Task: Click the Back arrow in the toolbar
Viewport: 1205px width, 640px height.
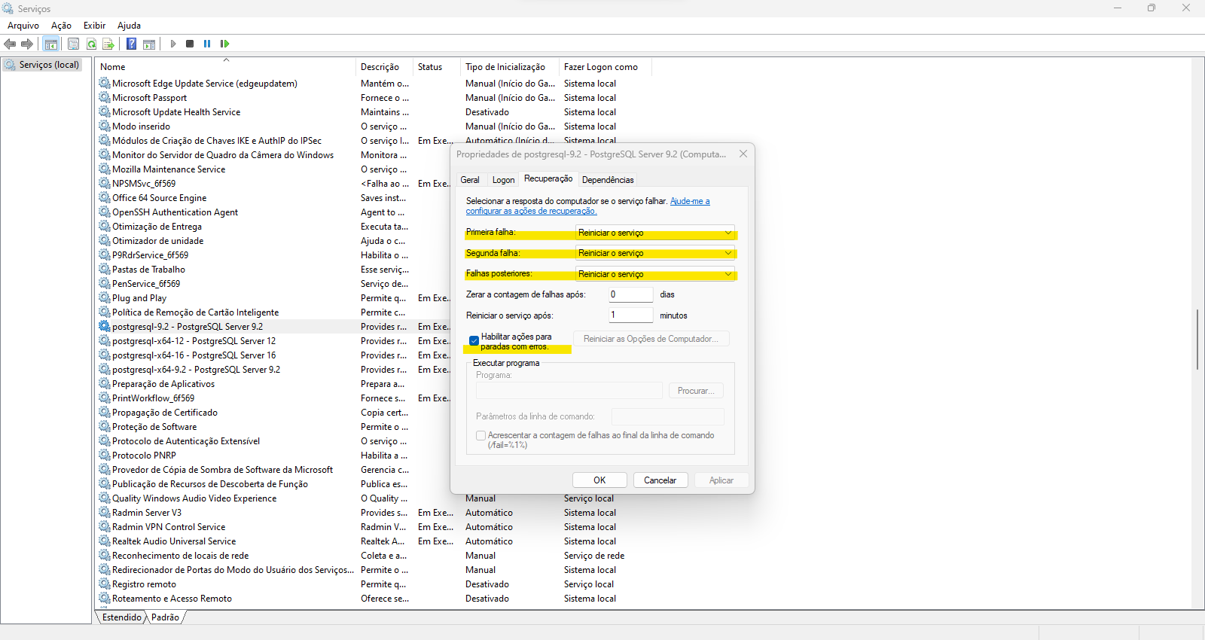Action: [10, 44]
